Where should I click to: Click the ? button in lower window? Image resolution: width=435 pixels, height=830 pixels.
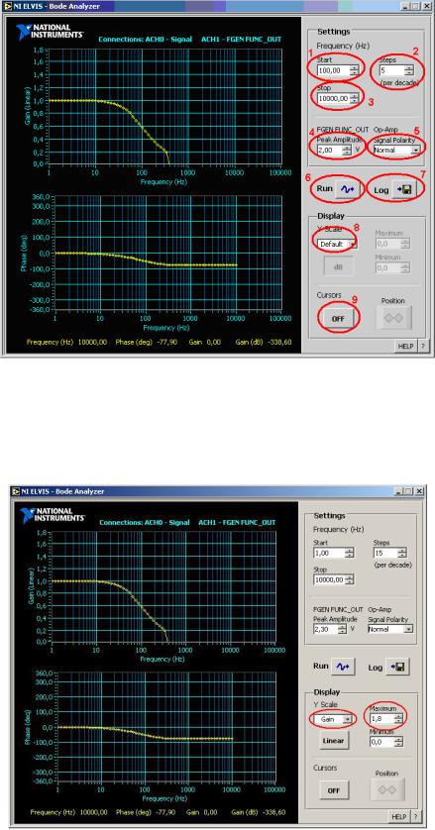415,817
